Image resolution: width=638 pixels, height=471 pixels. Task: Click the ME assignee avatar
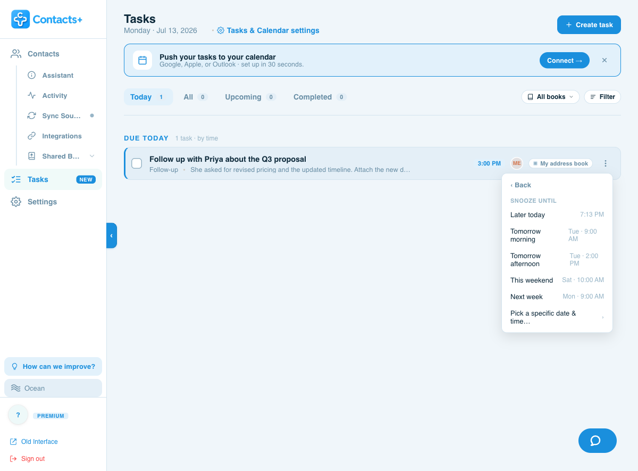pos(517,163)
